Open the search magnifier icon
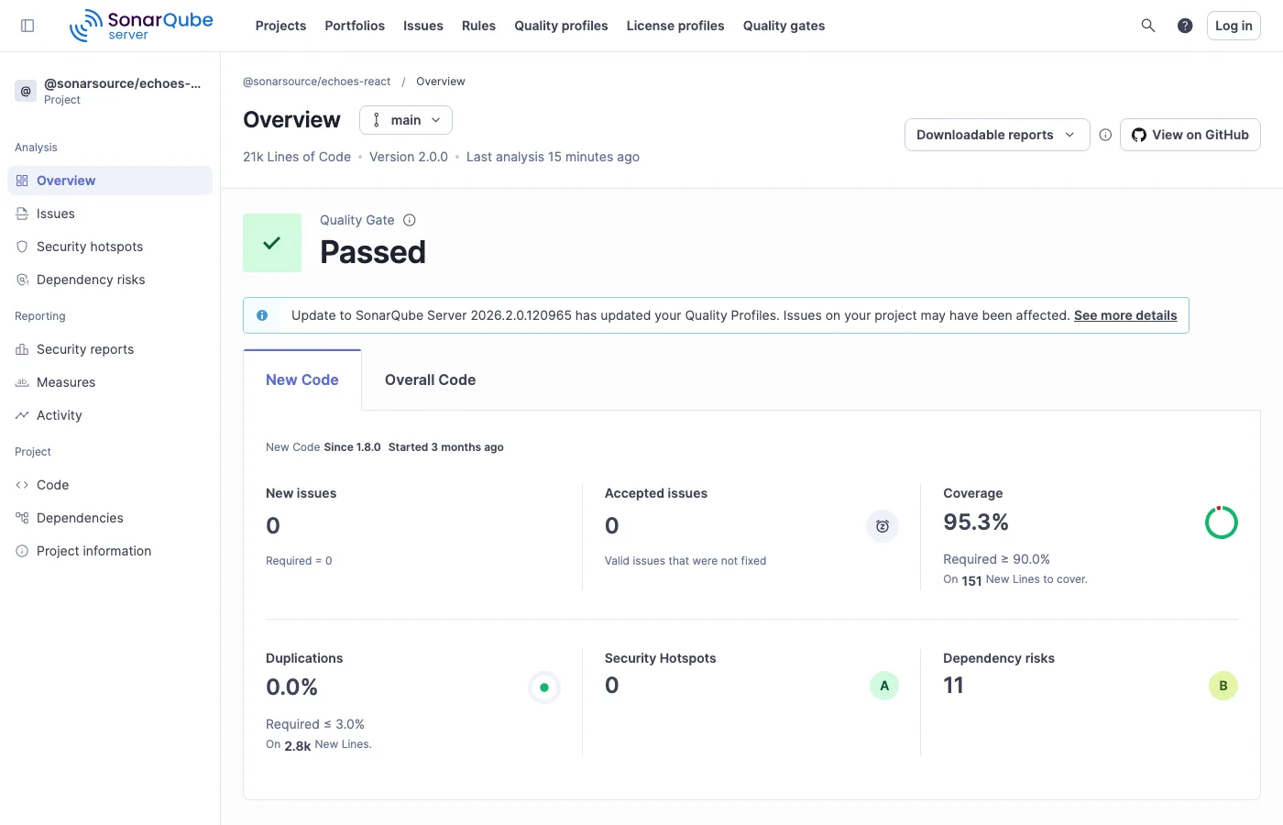This screenshot has width=1283, height=825. [1147, 25]
